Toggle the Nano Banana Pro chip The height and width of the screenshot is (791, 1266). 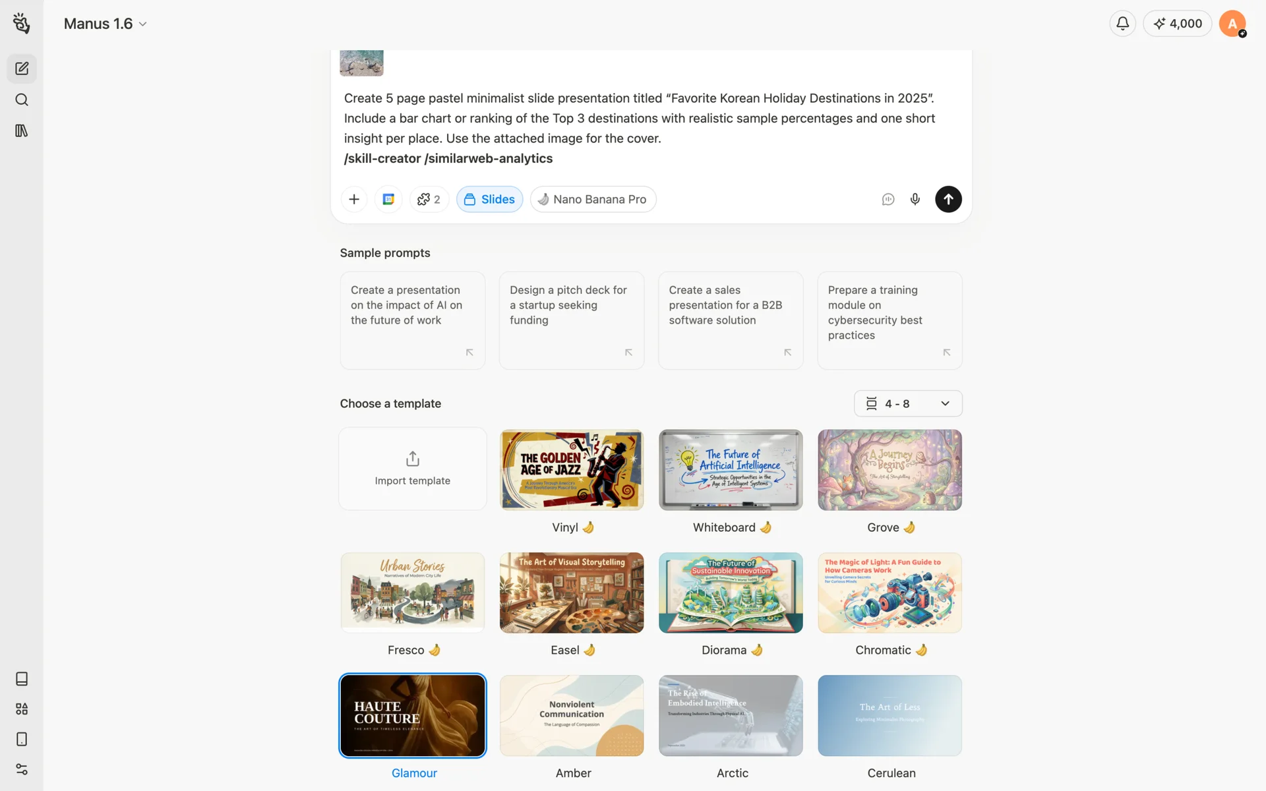593,199
